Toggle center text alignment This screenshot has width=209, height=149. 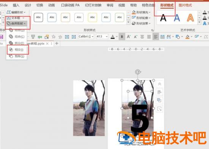(142, 37)
